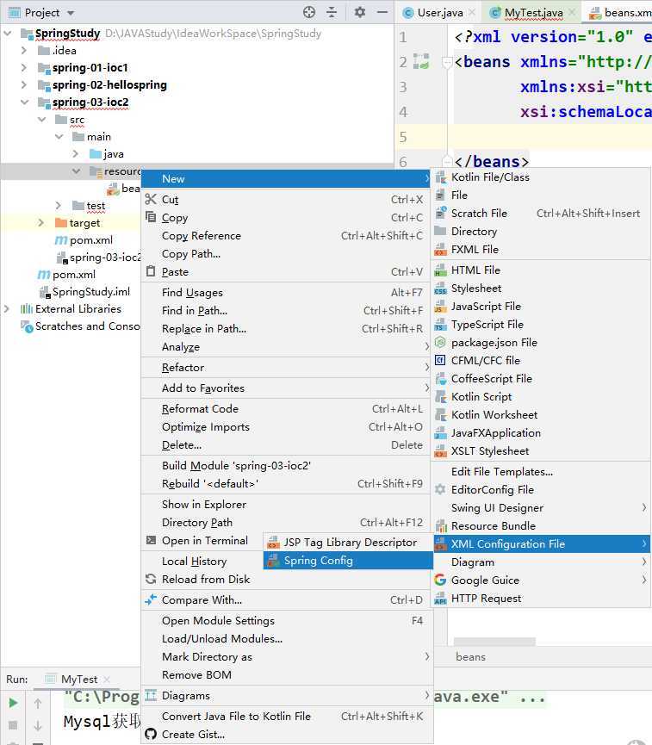Select the MyTest run tab
This screenshot has width=652, height=745.
(78, 679)
